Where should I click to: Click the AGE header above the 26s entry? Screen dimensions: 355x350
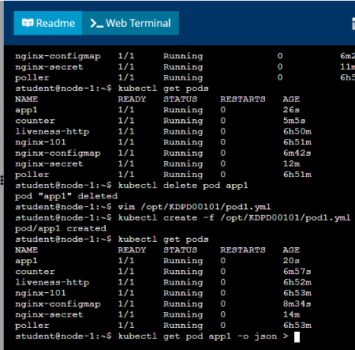pyautogui.click(x=291, y=99)
